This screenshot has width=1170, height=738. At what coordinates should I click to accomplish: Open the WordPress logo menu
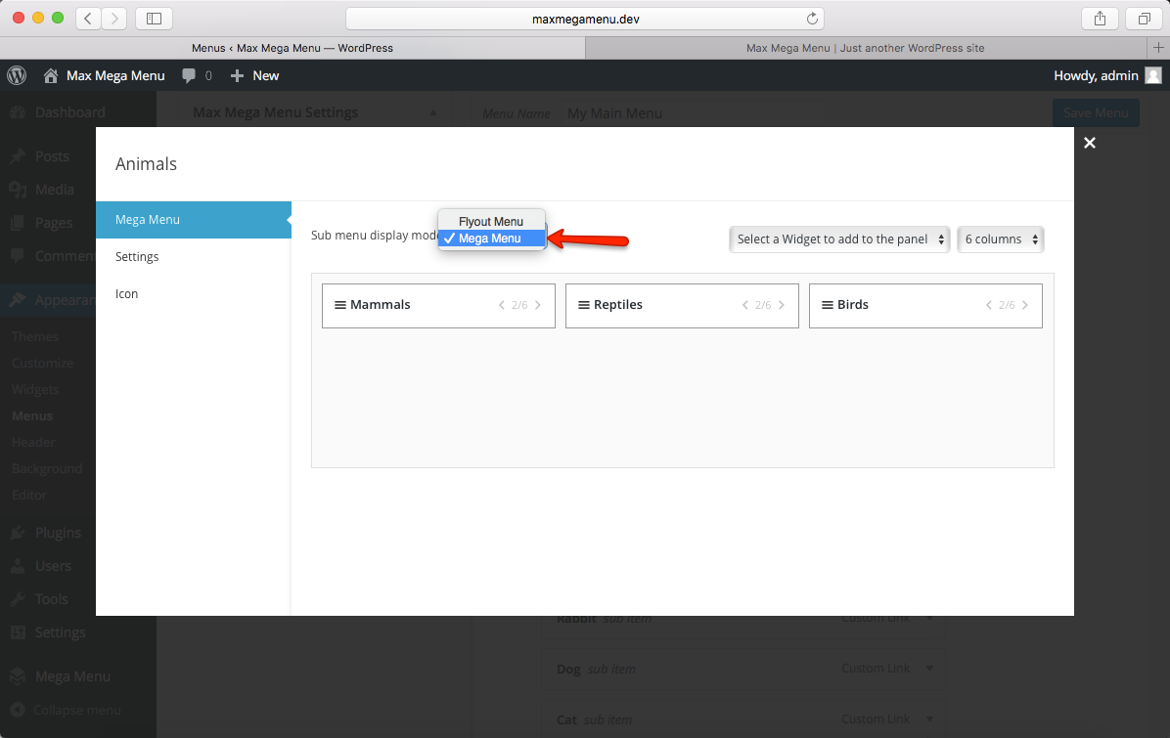[17, 75]
